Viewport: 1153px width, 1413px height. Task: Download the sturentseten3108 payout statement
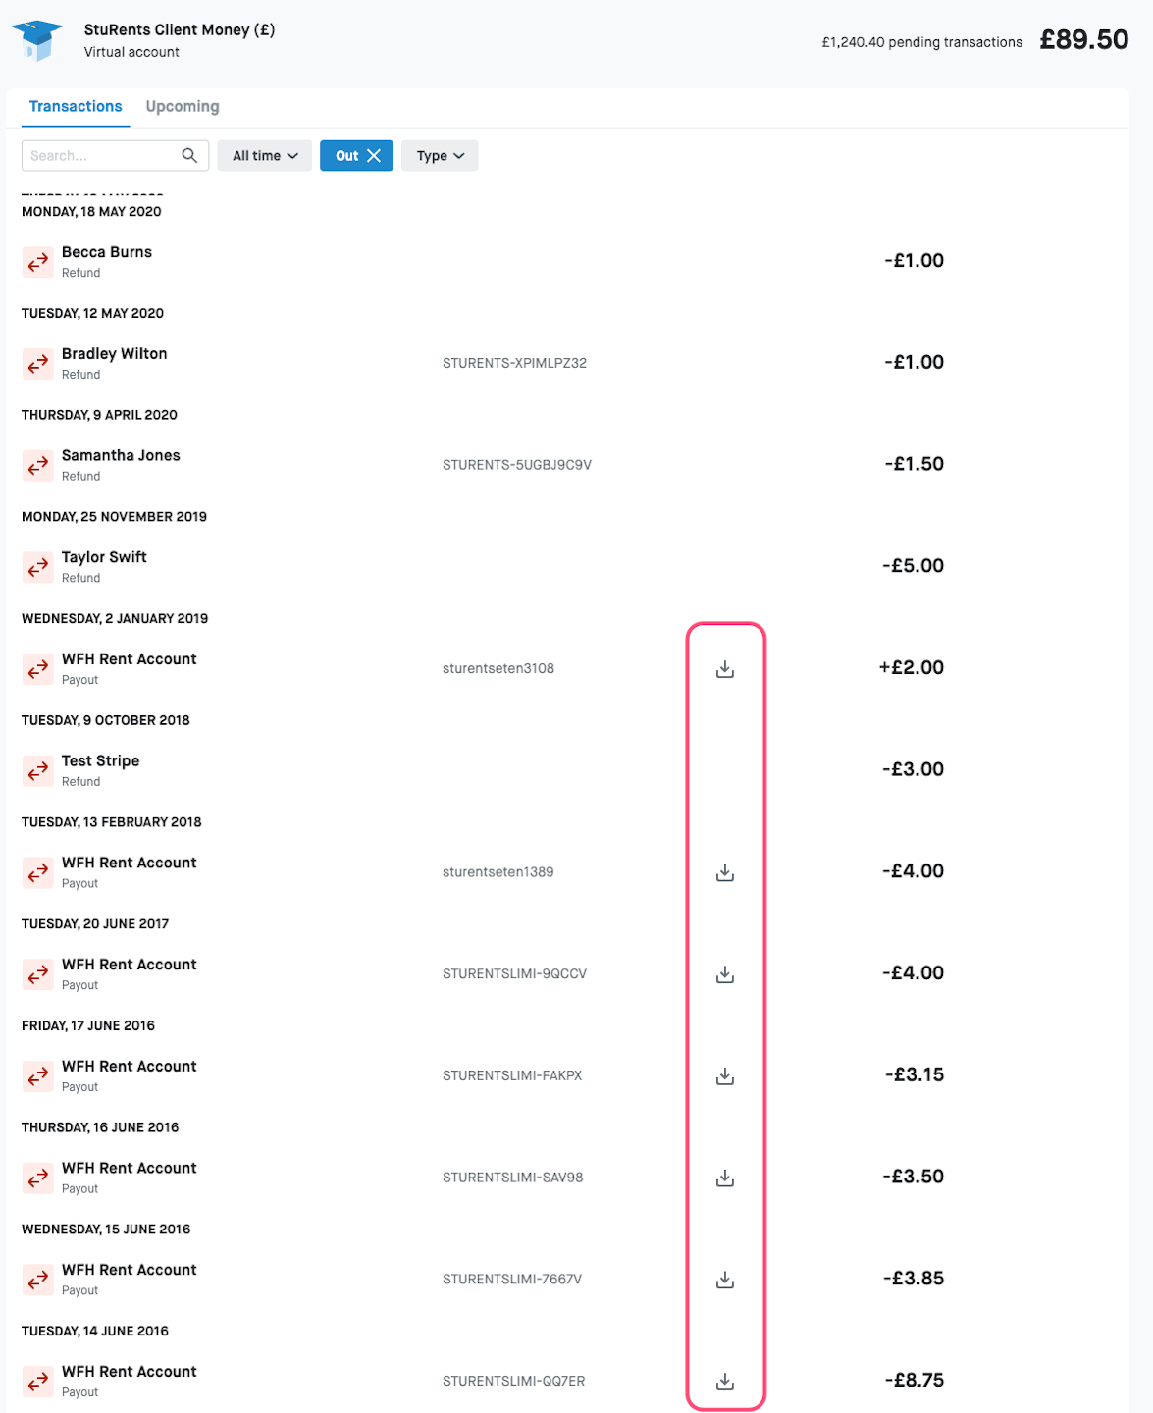click(x=725, y=669)
